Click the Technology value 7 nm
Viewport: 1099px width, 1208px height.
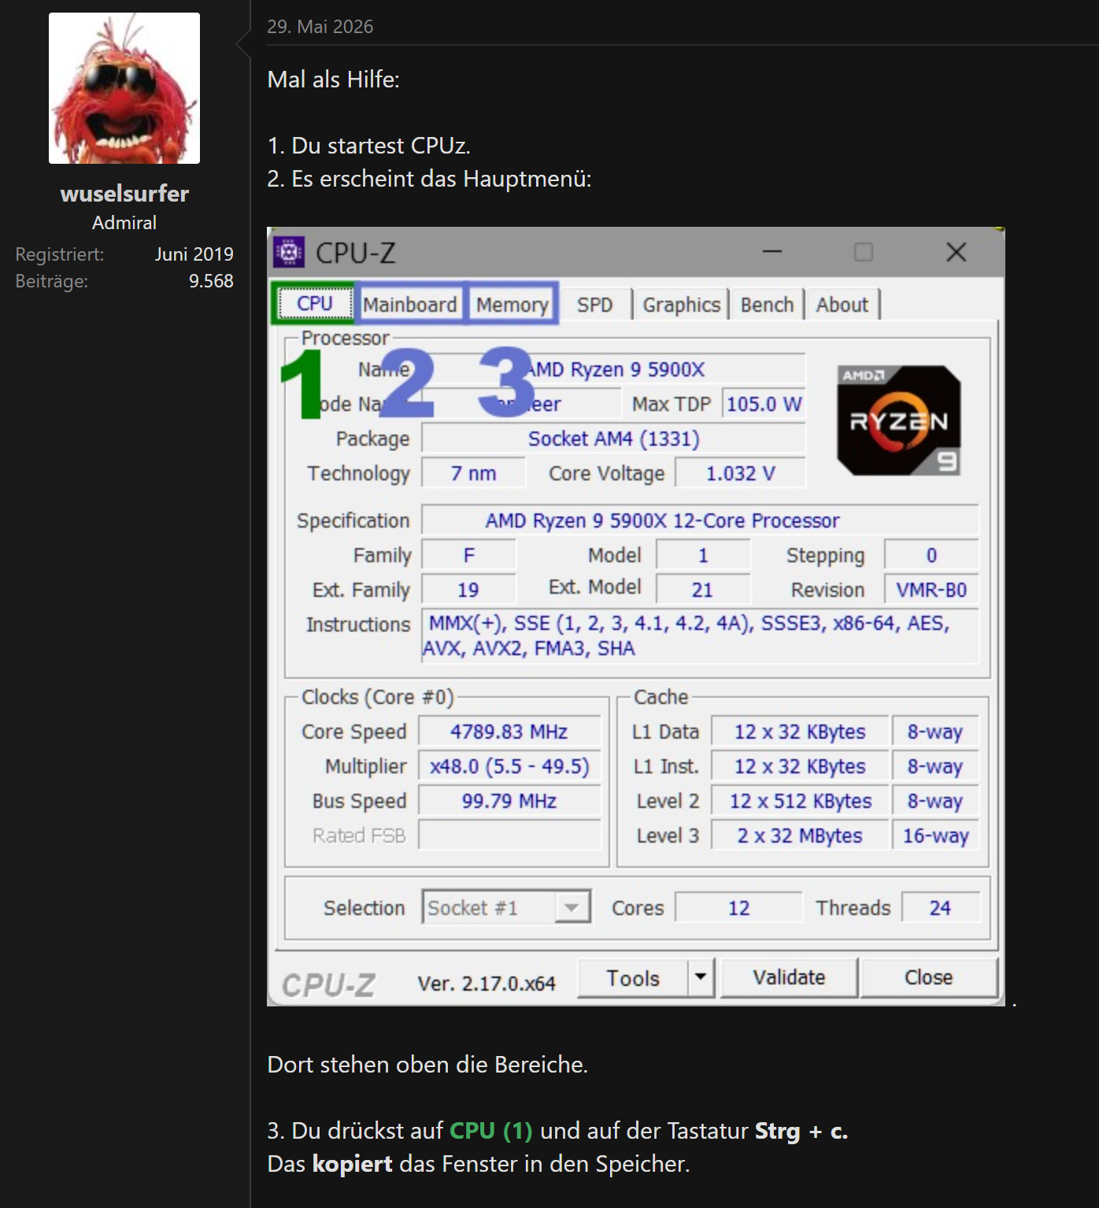click(x=473, y=473)
